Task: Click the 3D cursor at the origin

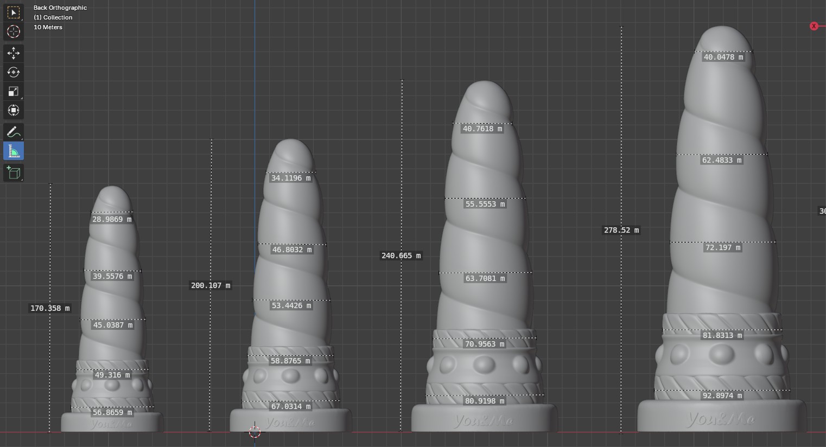Action: (255, 432)
